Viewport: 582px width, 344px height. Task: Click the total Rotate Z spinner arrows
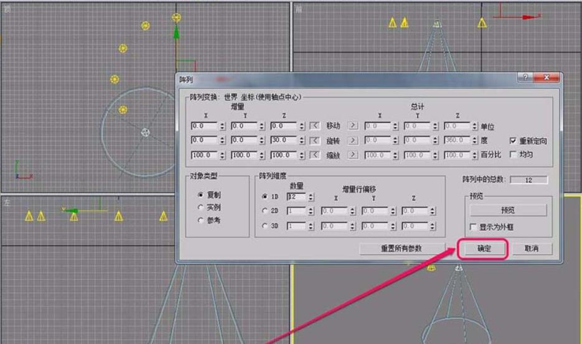475,140
